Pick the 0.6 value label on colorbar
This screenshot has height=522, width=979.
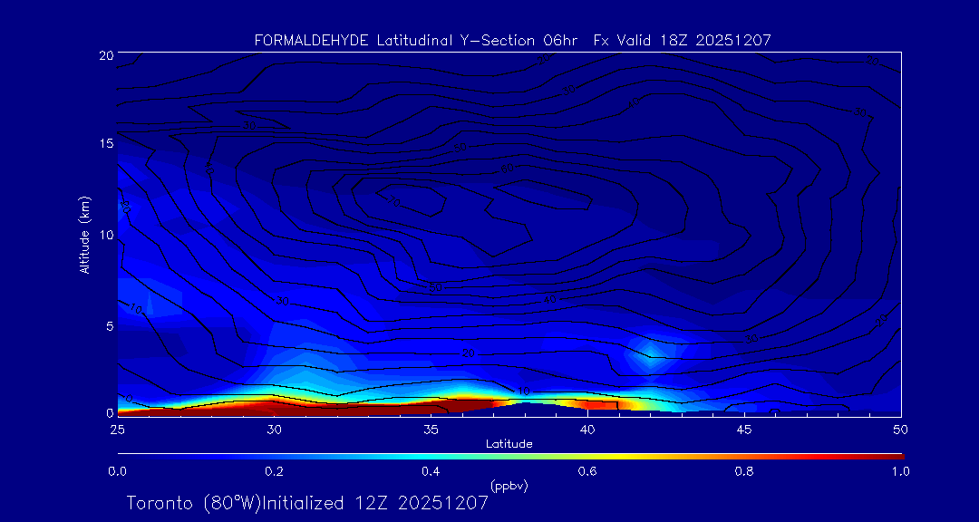587,471
